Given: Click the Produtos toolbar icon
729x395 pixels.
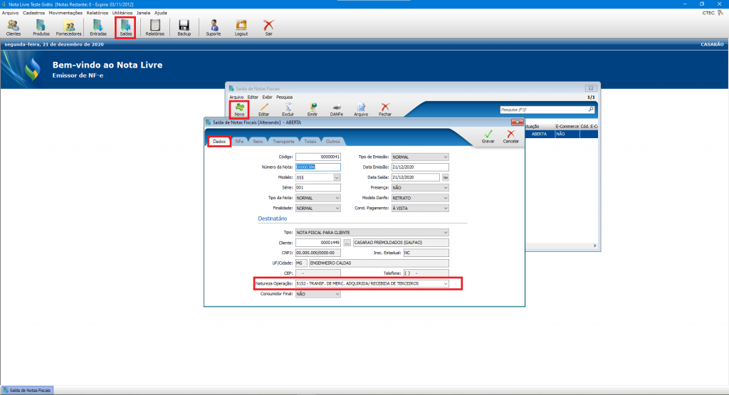Looking at the screenshot, I should tap(41, 27).
